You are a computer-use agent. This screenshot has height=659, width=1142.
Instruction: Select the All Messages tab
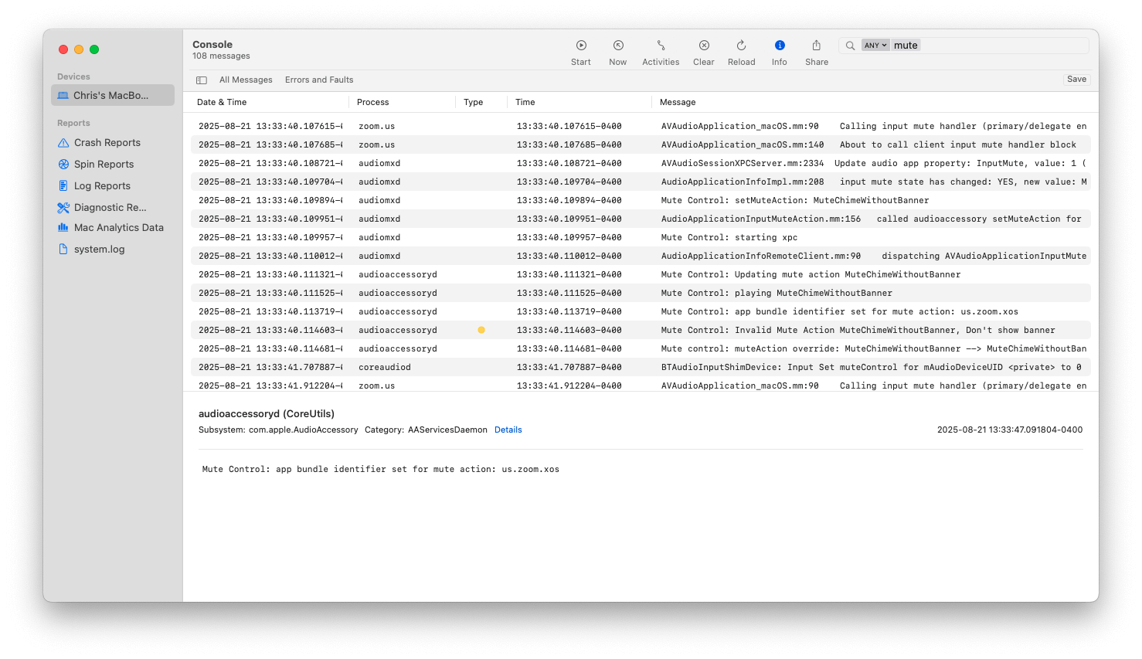pyautogui.click(x=246, y=80)
